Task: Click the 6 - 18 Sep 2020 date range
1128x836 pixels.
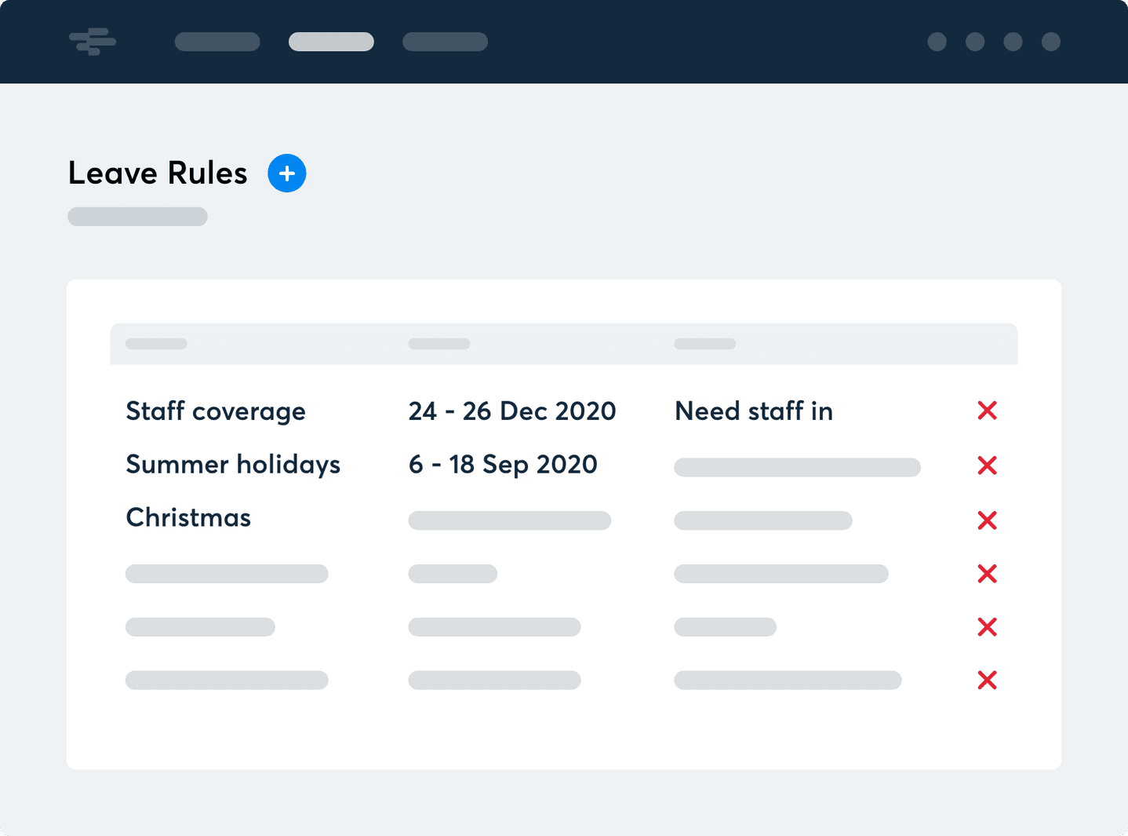Action: pyautogui.click(x=503, y=465)
